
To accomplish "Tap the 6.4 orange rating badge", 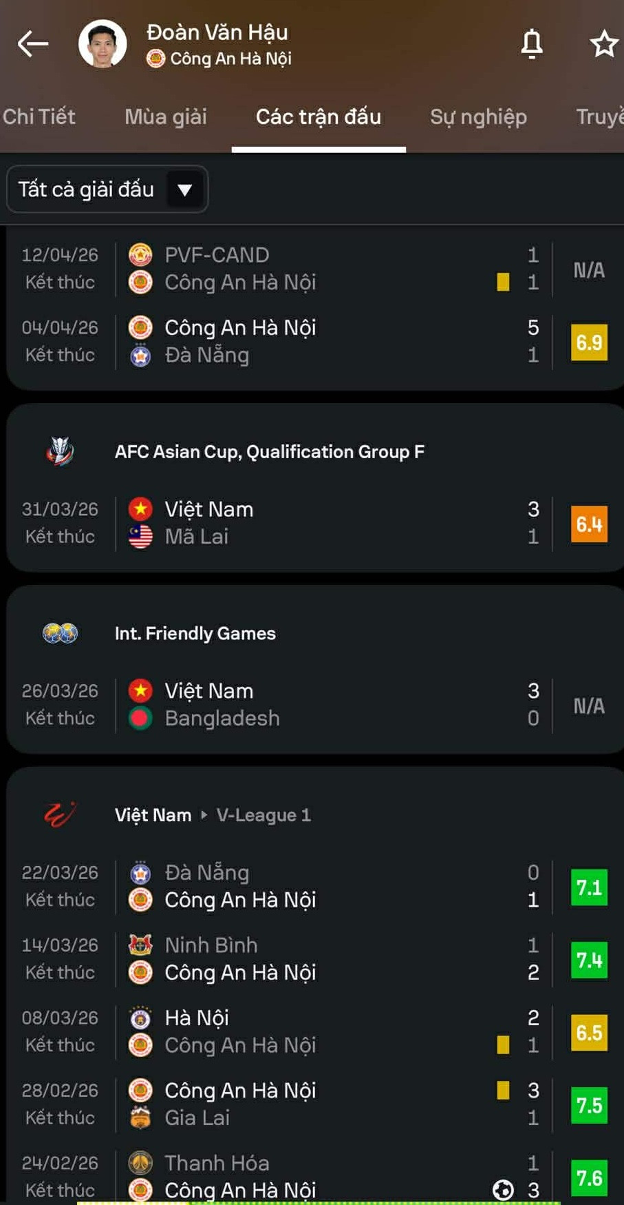I will 589,524.
